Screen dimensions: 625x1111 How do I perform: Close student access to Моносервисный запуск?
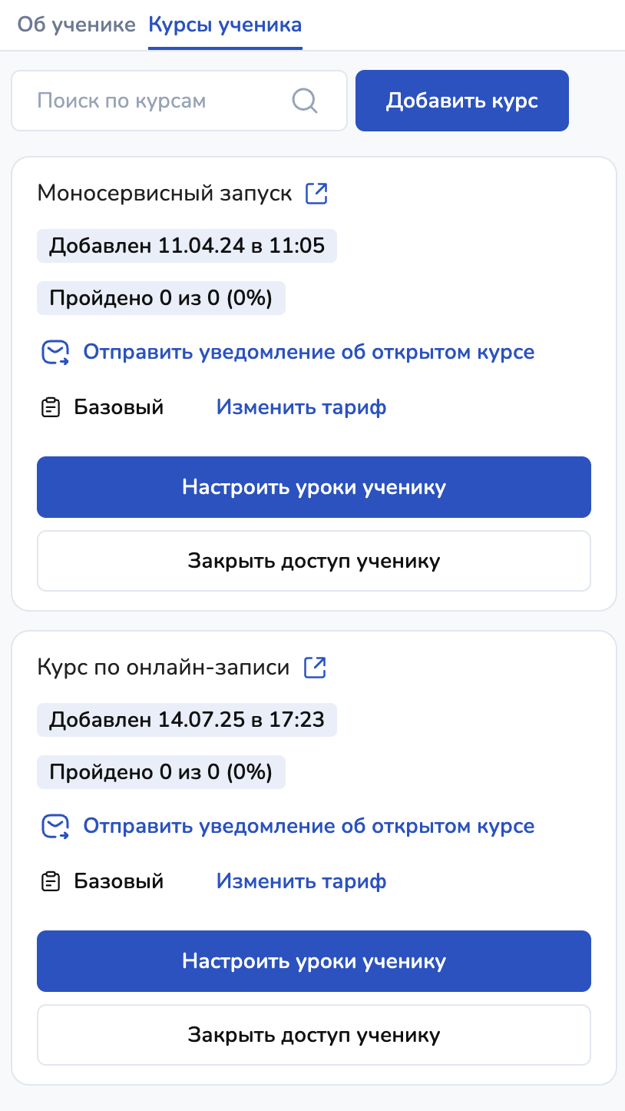point(313,561)
